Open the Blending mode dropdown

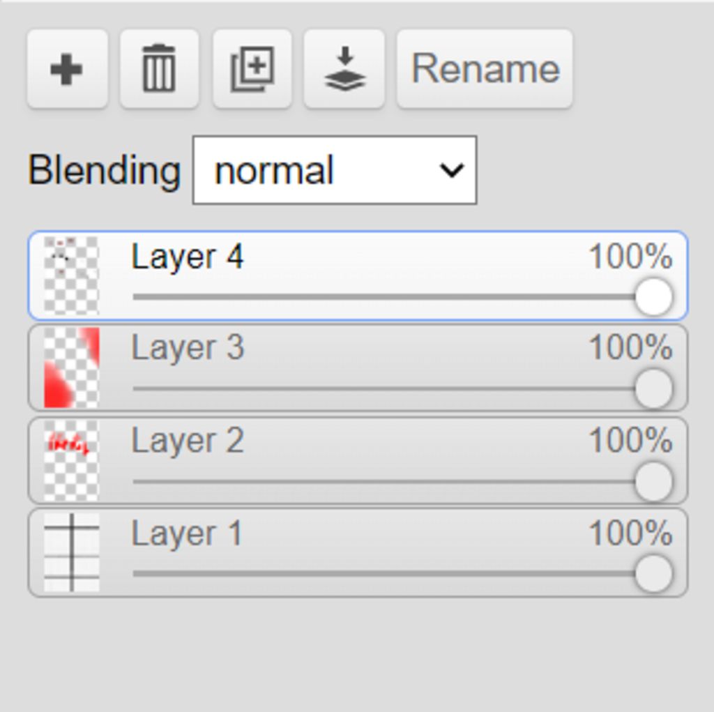tap(335, 170)
